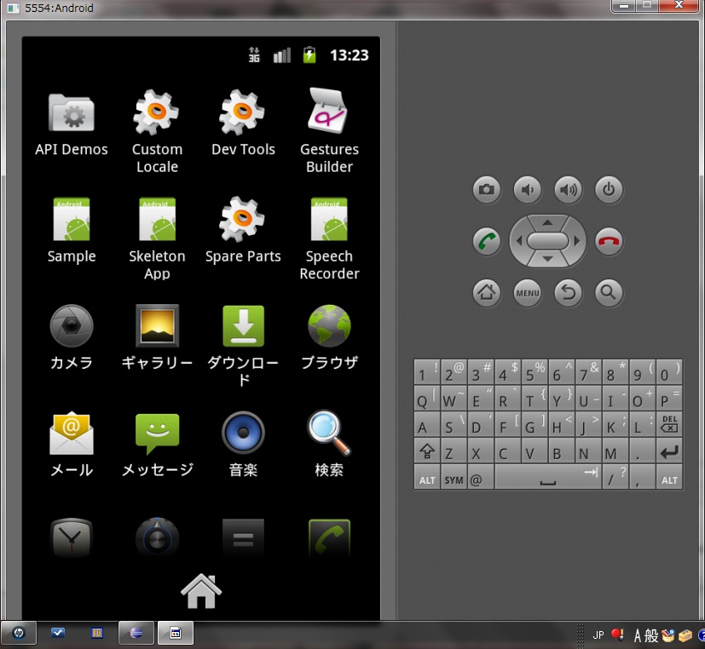Open the compass-like app icon in bottom row
This screenshot has height=649, width=705.
click(x=157, y=537)
